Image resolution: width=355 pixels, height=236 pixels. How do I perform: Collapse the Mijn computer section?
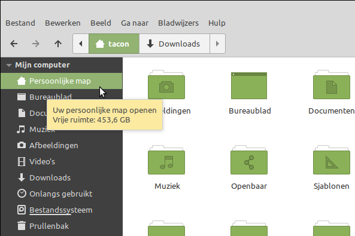tap(9, 65)
